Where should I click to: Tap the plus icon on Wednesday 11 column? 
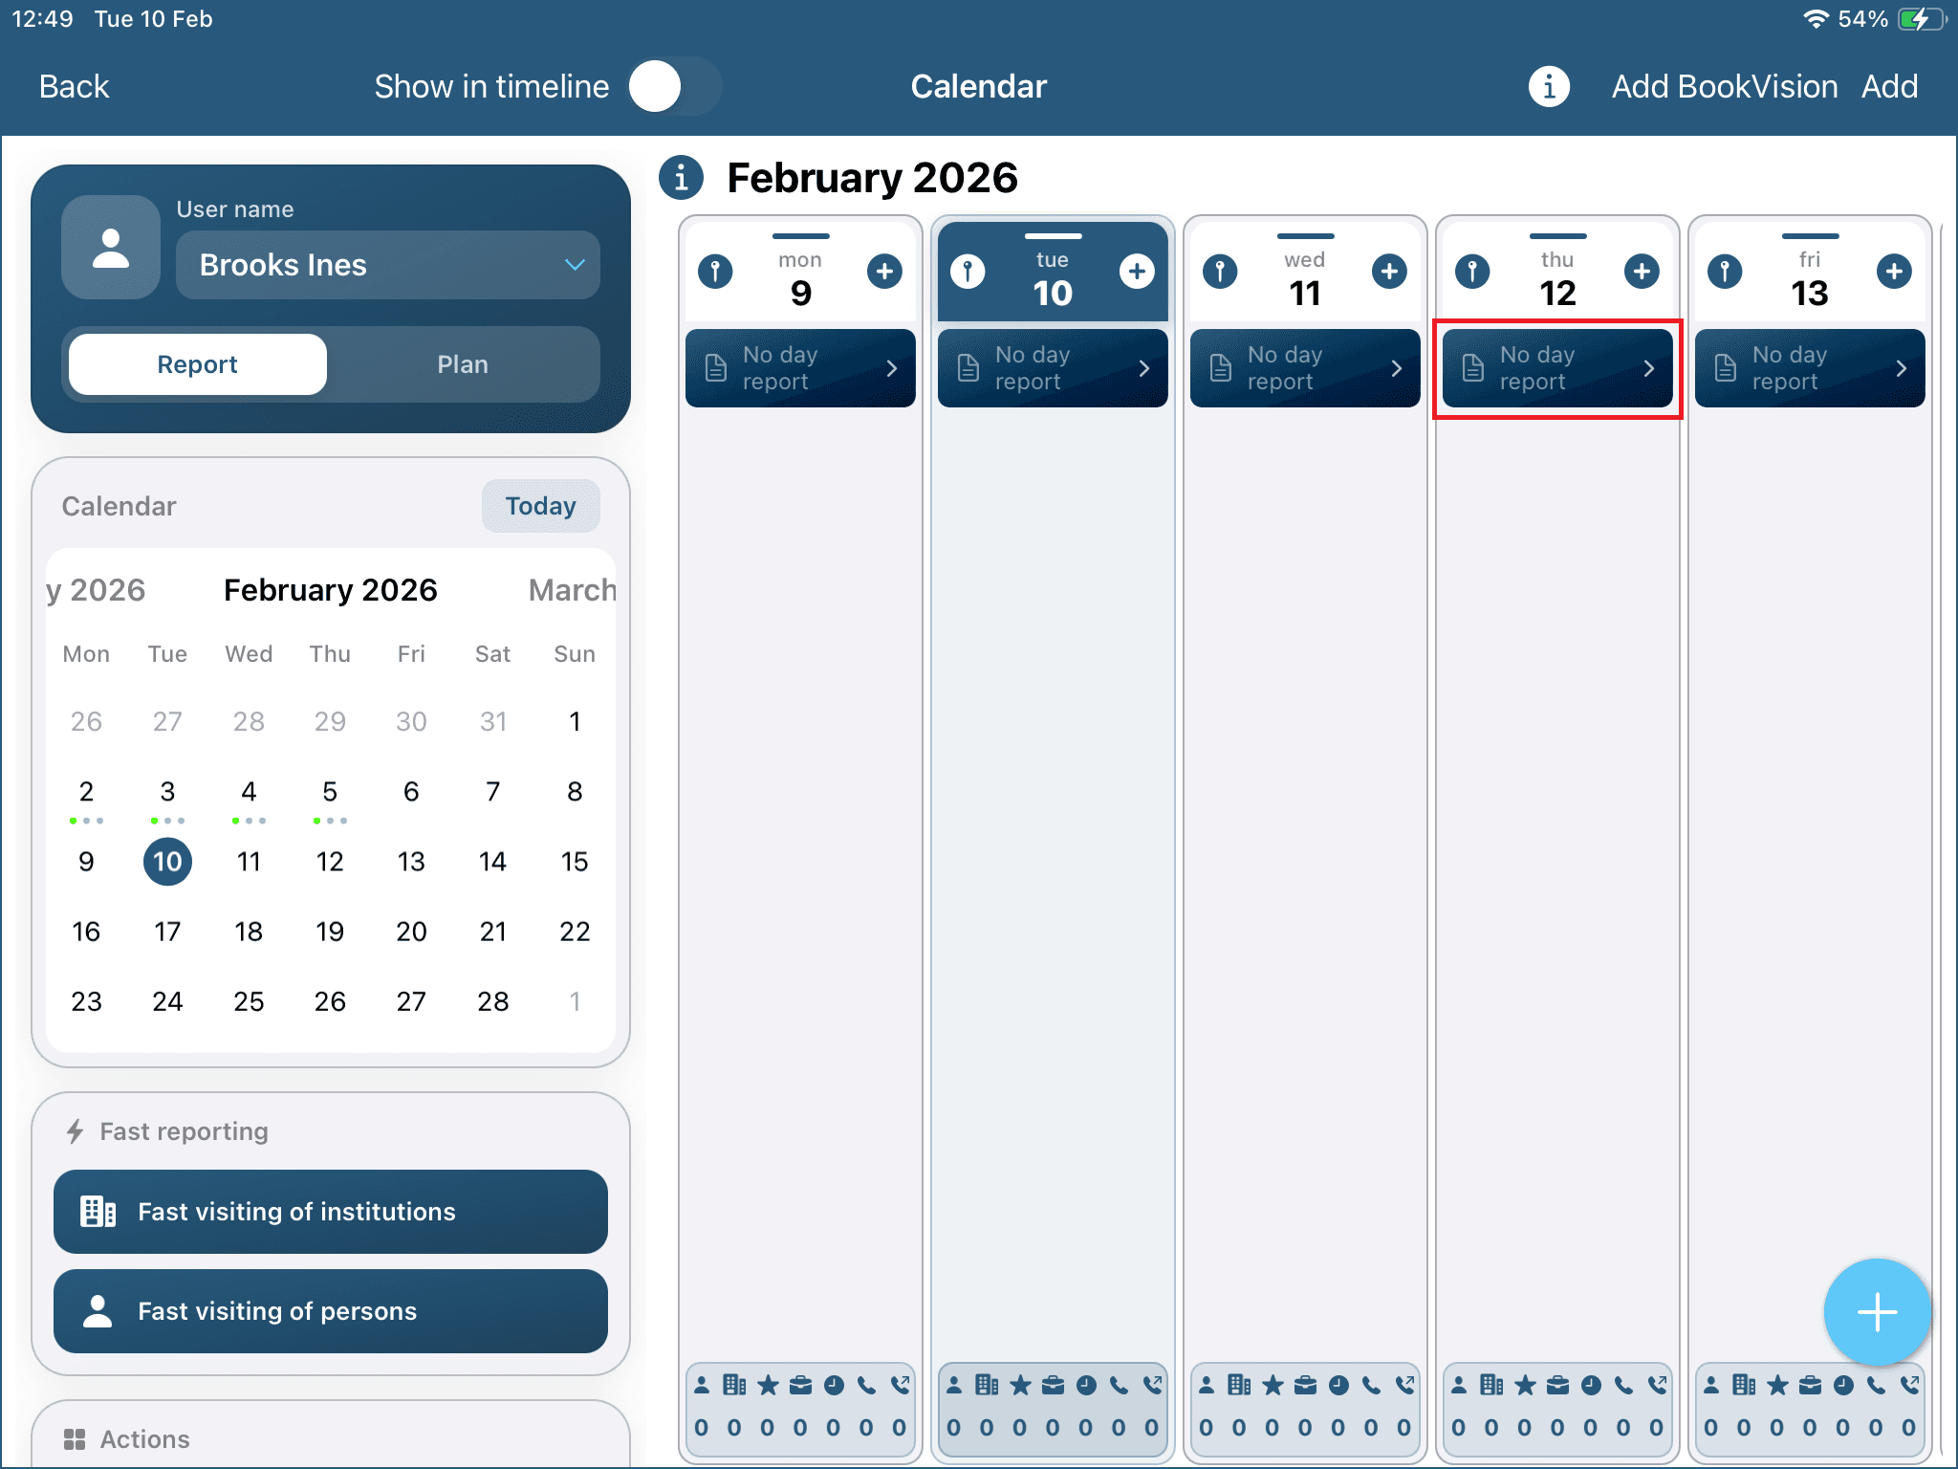point(1389,272)
